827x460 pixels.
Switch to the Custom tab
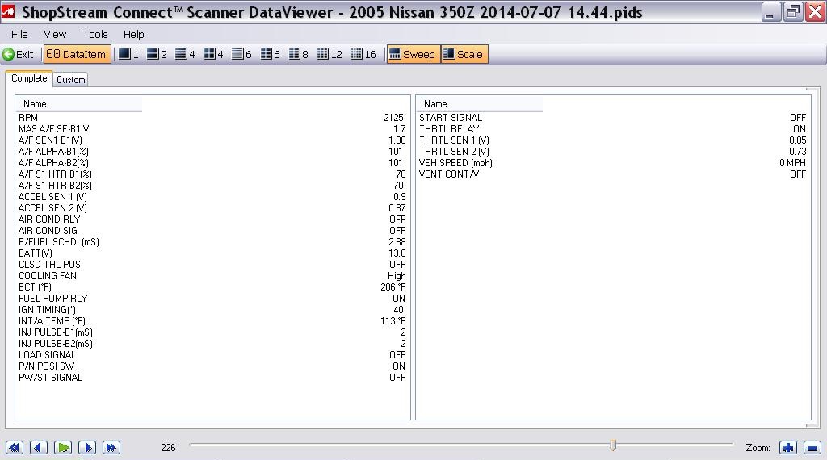[x=71, y=80]
